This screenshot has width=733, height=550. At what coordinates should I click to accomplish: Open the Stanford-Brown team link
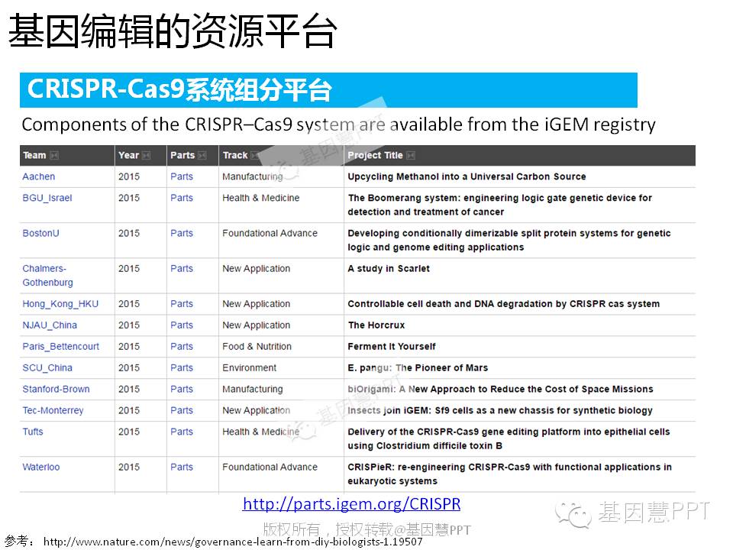(x=56, y=390)
